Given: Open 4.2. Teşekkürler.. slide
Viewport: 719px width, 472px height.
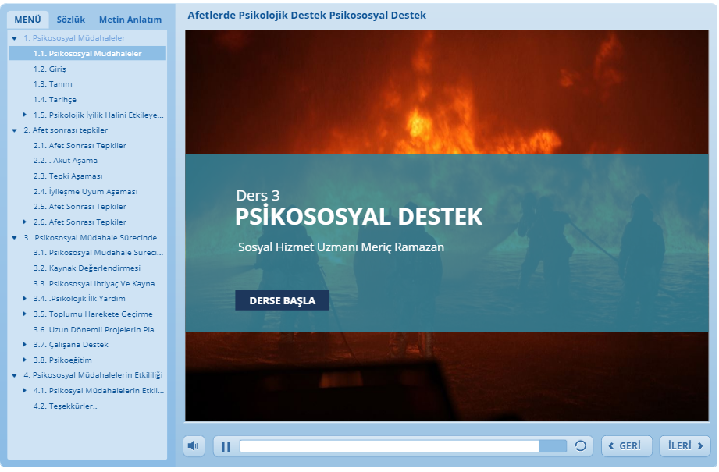Looking at the screenshot, I should click(x=65, y=406).
